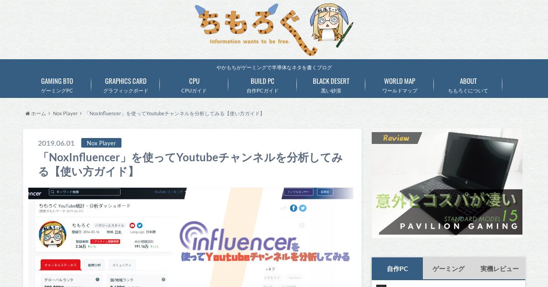548x287 pixels.
Task: Click the Twitter share icon in article image
Action: tap(303, 208)
